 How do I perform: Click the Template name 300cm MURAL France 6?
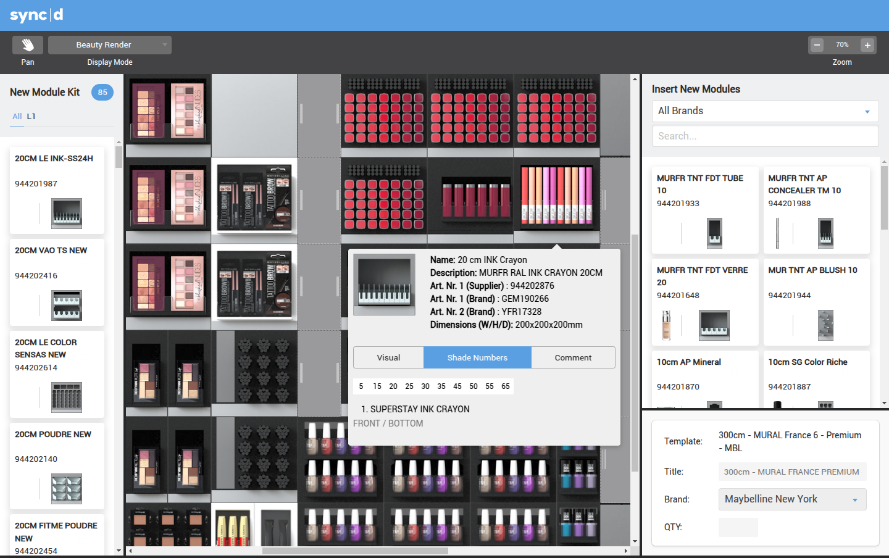tap(790, 441)
